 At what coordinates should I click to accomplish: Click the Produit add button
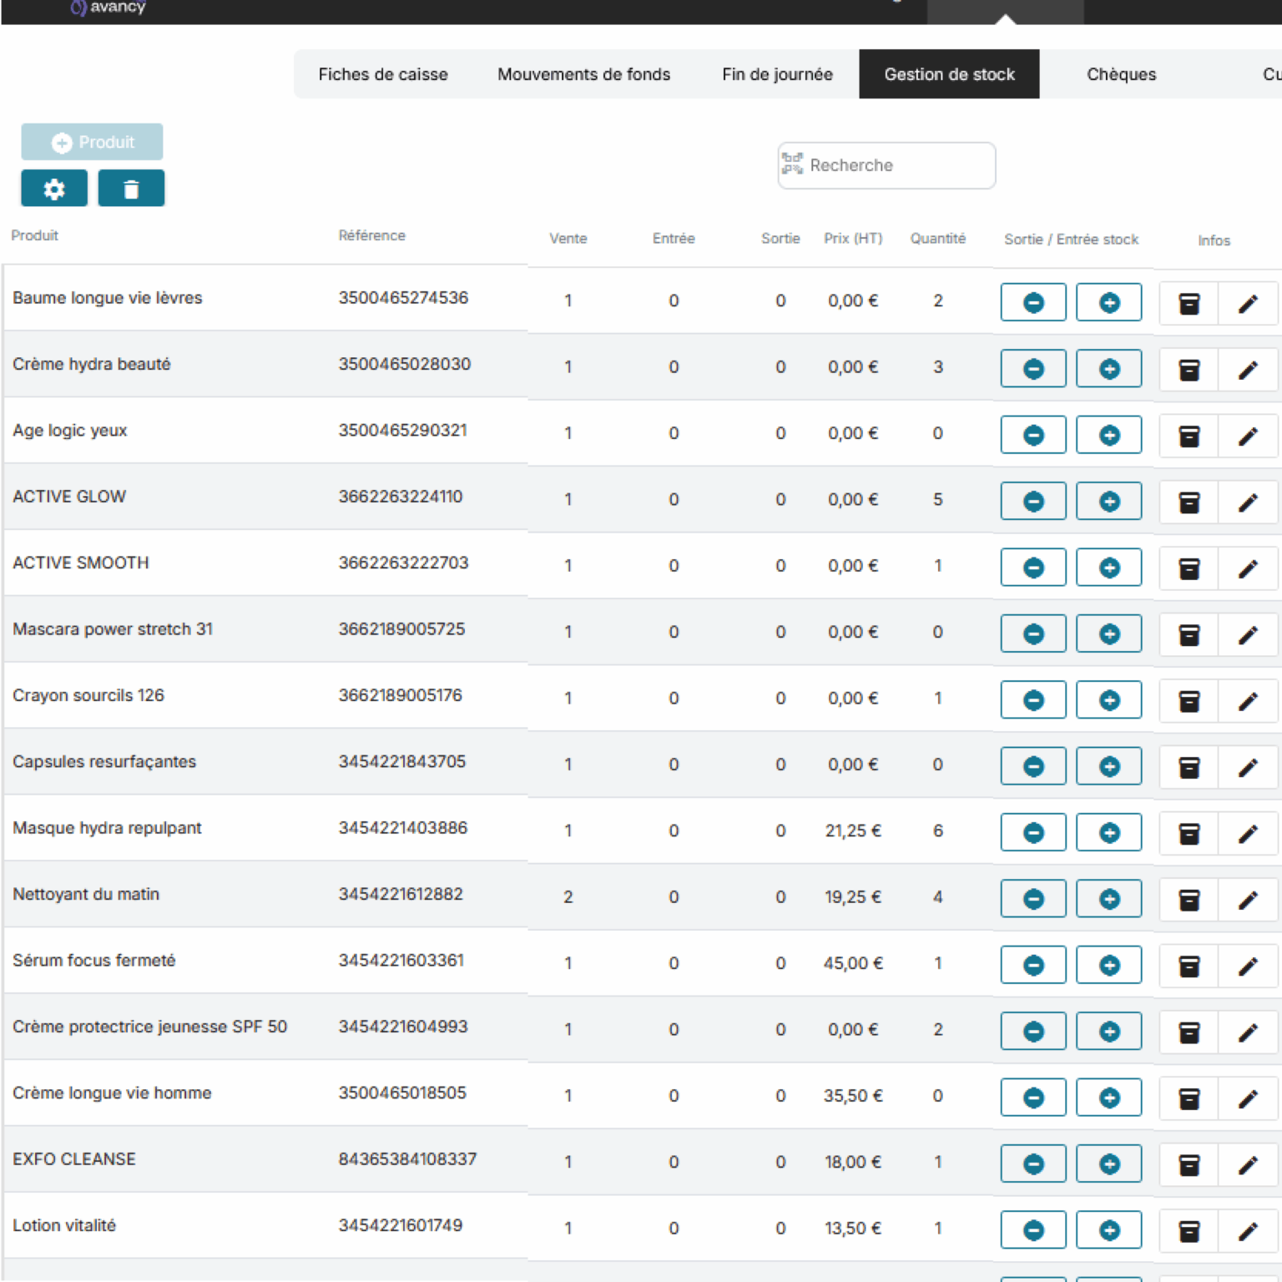tap(92, 142)
